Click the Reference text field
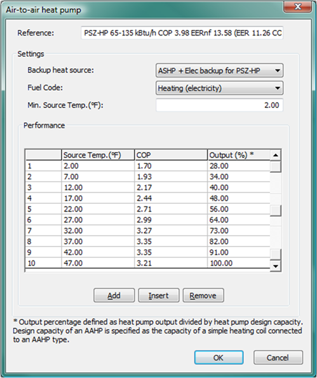Image resolution: width=317 pixels, height=378 pixels. point(182,33)
